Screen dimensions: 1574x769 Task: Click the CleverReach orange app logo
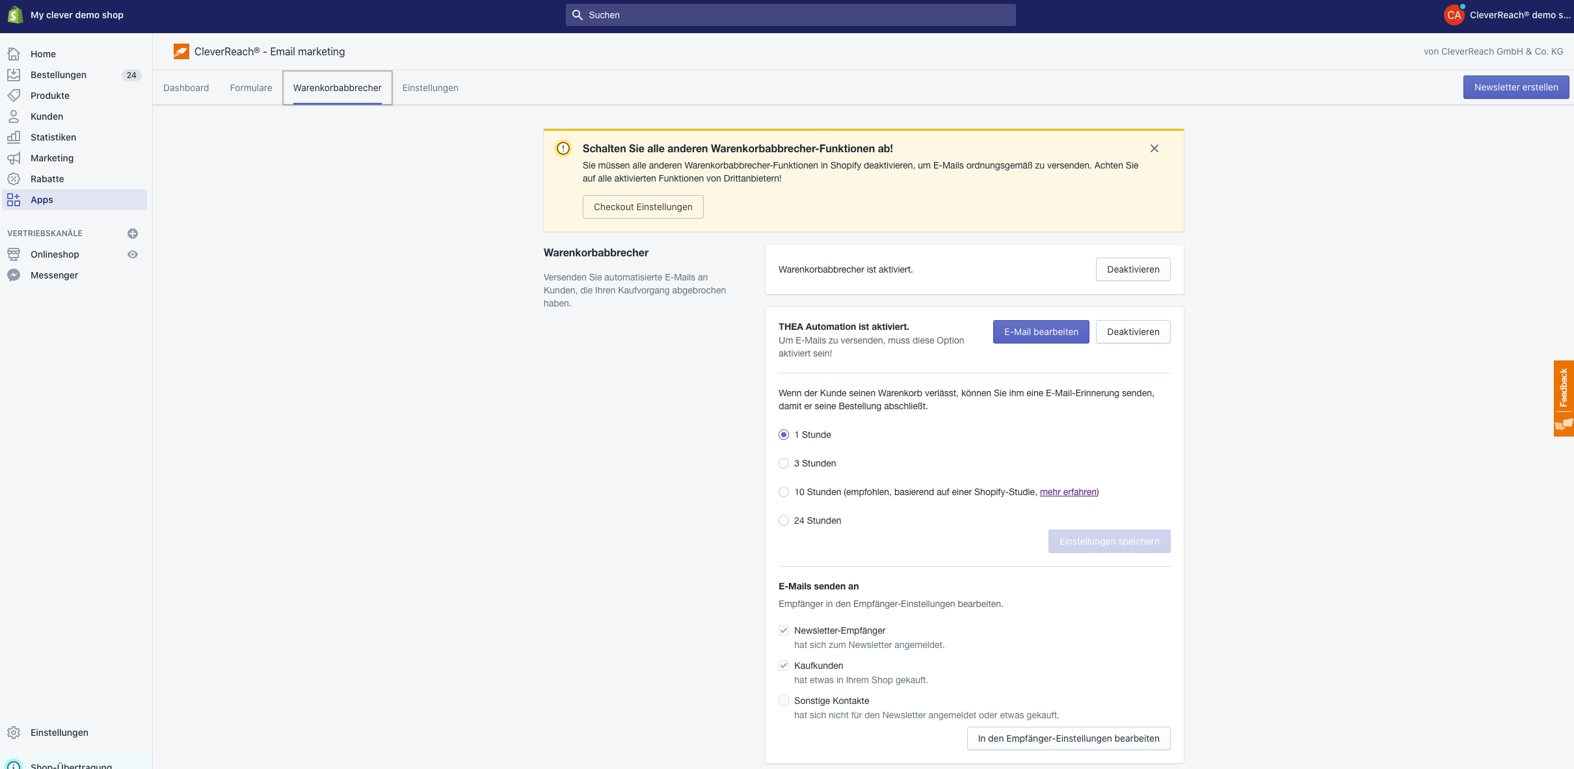pyautogui.click(x=181, y=51)
